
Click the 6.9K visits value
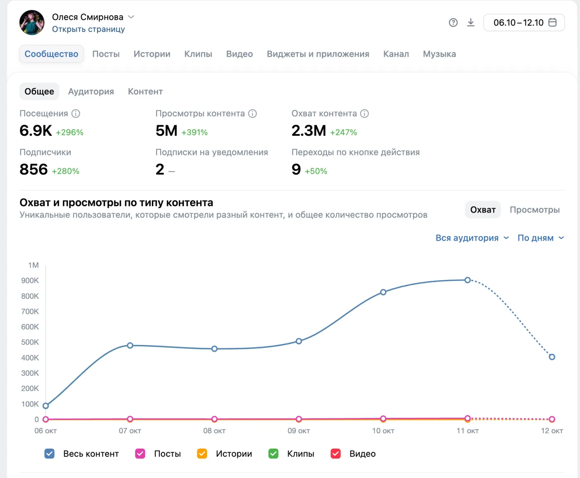pos(36,131)
